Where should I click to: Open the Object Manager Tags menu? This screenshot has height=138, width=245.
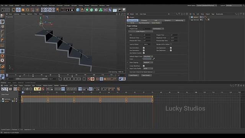coord(213,14)
